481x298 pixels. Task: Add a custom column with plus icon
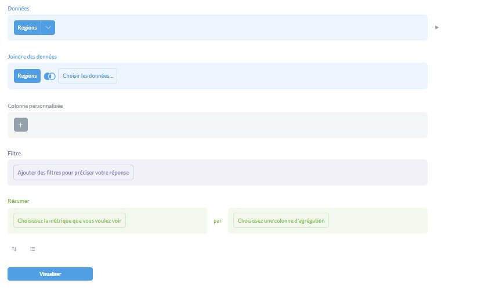(21, 125)
